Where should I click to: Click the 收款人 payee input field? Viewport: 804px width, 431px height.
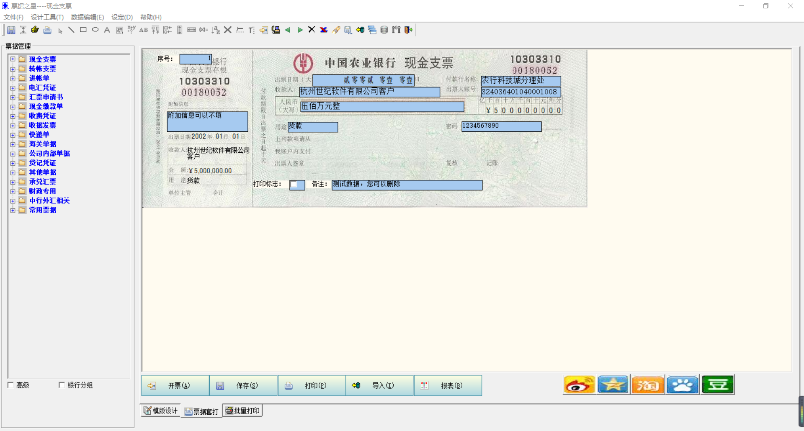(x=370, y=92)
